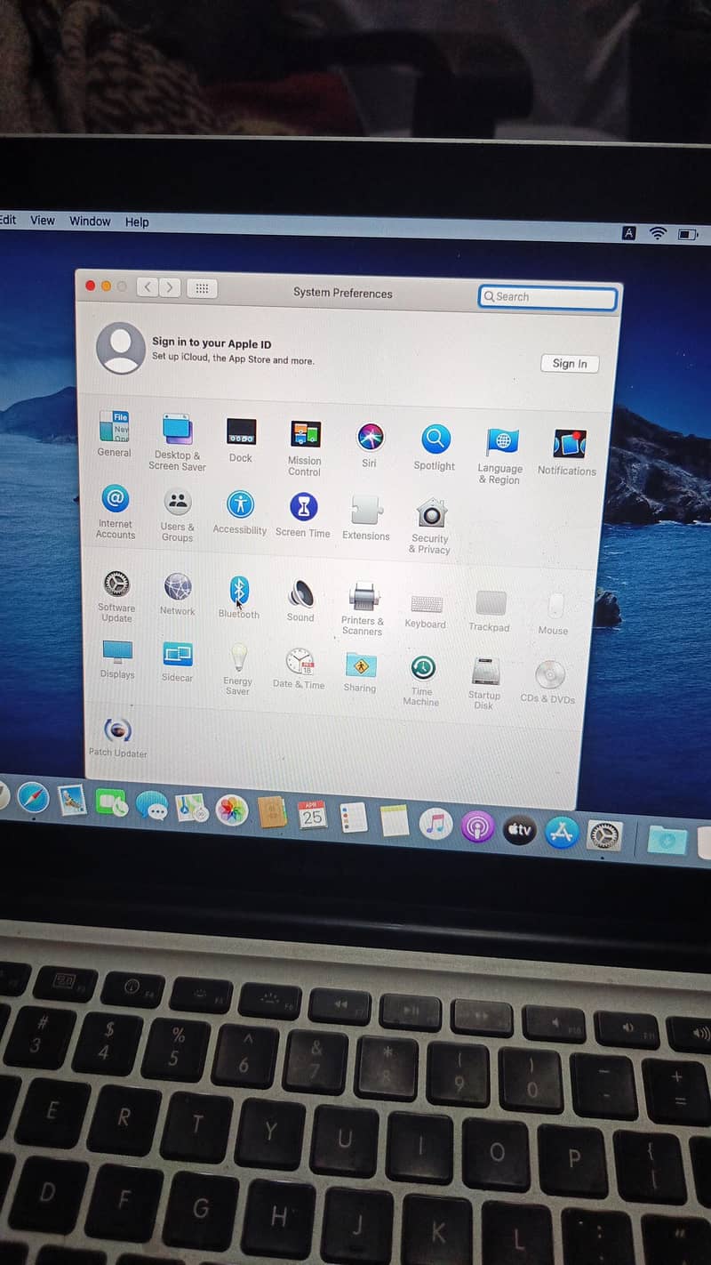
Task: Open Reminders from the Dock
Action: point(353,818)
